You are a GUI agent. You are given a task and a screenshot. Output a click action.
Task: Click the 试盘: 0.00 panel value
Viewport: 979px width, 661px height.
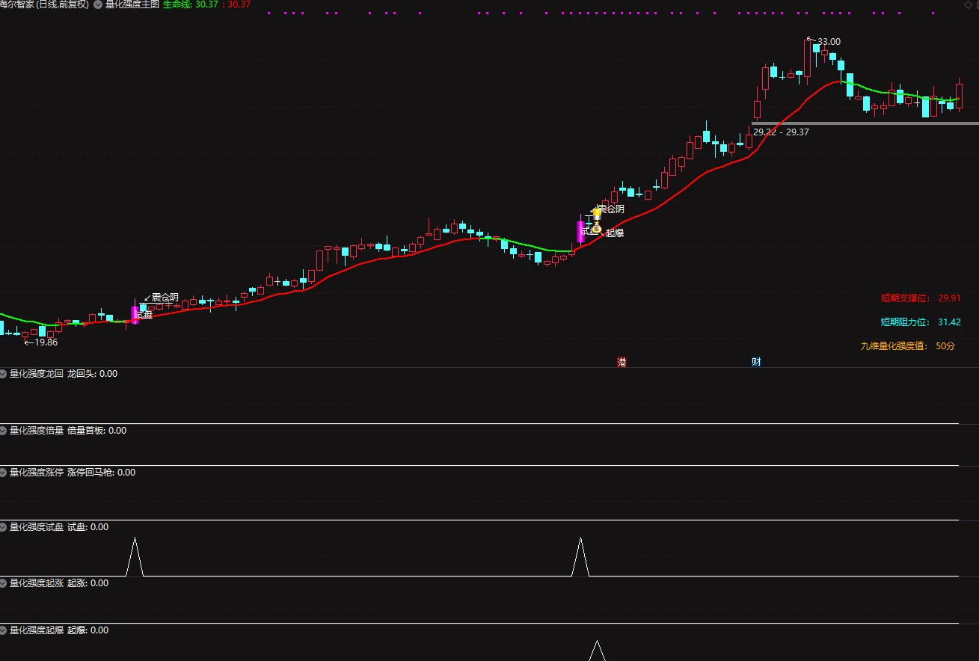point(88,526)
